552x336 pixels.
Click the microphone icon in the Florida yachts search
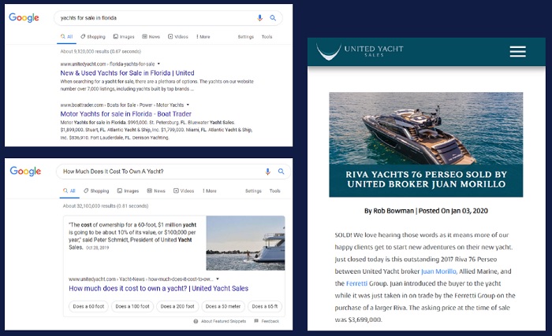[259, 18]
